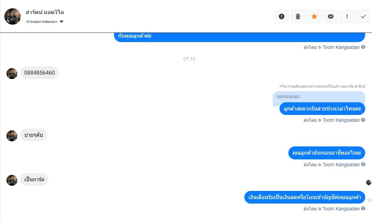Delete the conversation using trash icon

pyautogui.click(x=298, y=16)
